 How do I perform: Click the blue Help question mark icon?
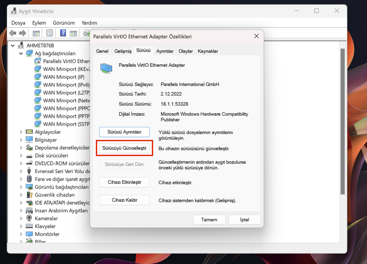63,33
